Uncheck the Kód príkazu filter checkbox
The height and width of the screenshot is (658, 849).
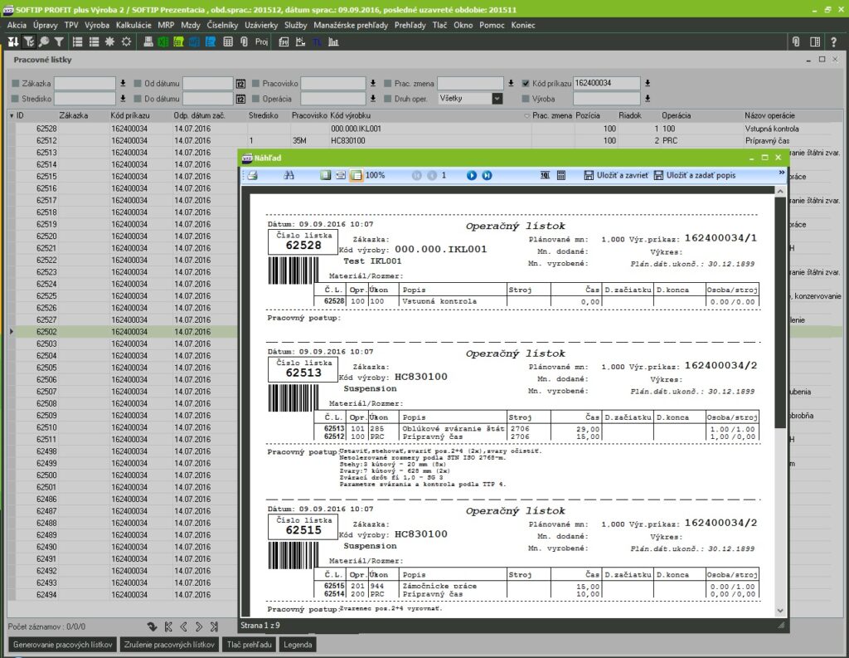(x=526, y=83)
